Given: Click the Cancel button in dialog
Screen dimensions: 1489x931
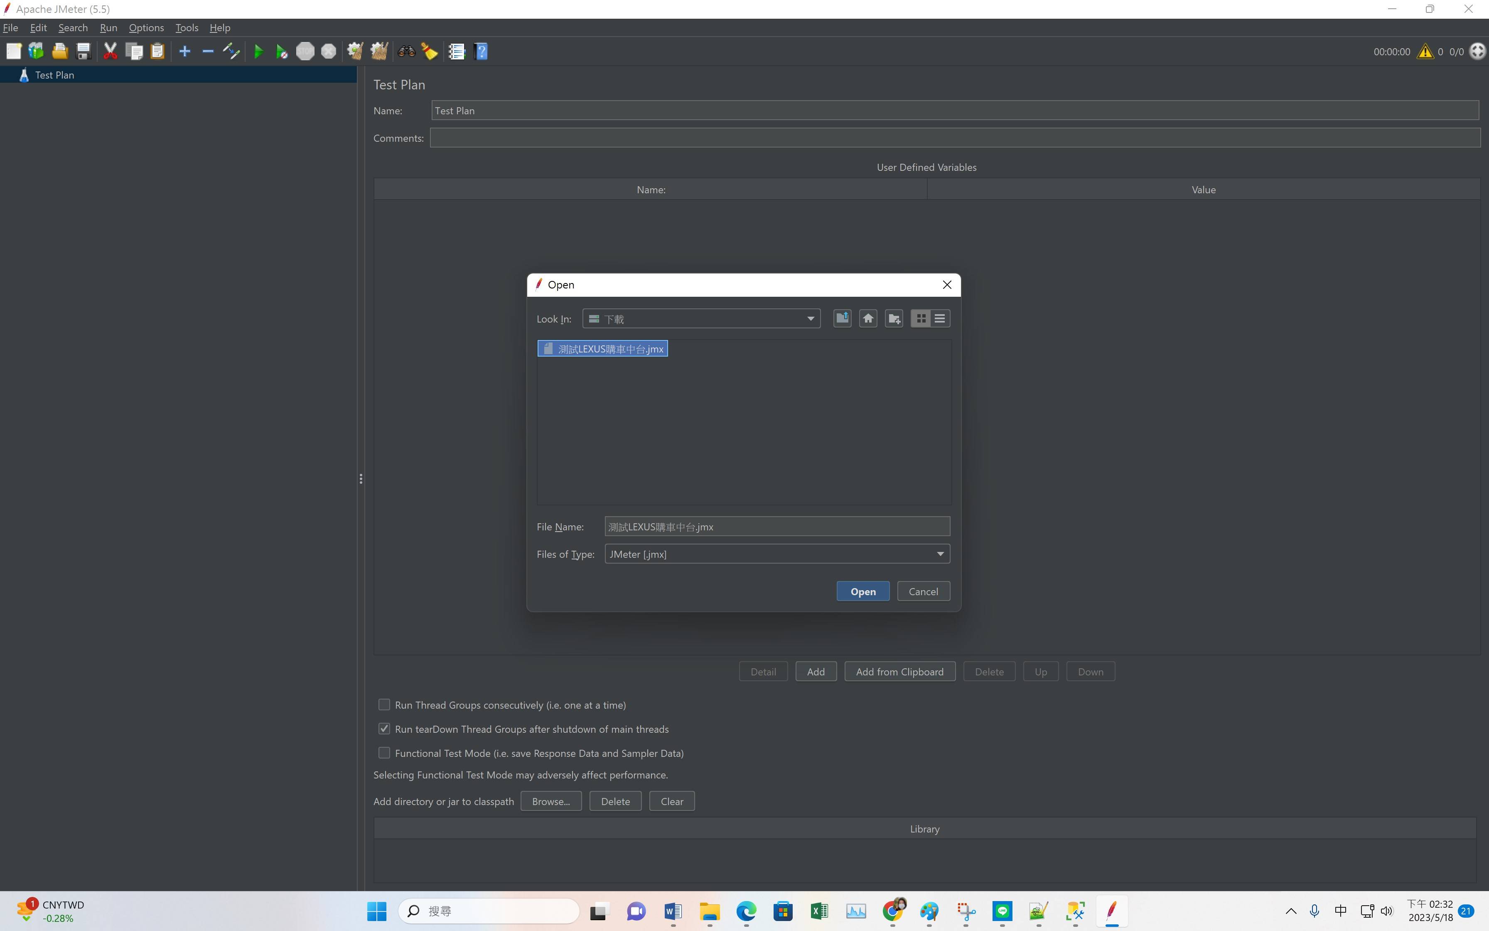Looking at the screenshot, I should pos(924,591).
